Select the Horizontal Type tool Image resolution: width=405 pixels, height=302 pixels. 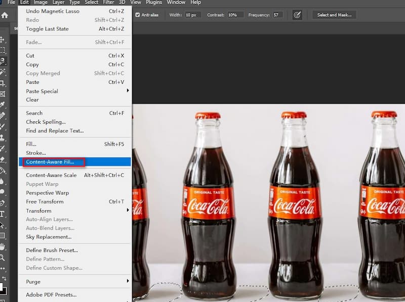(3, 214)
